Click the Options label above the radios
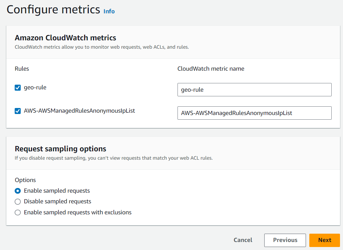 25,180
